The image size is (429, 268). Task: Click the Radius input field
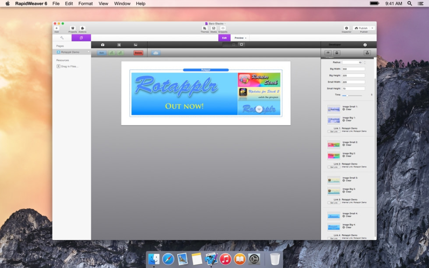352,62
